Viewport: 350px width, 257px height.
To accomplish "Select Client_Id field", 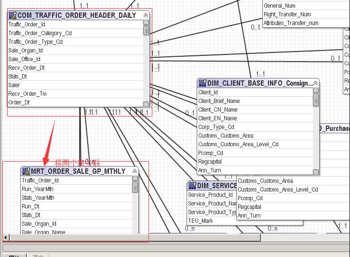I will [256, 92].
